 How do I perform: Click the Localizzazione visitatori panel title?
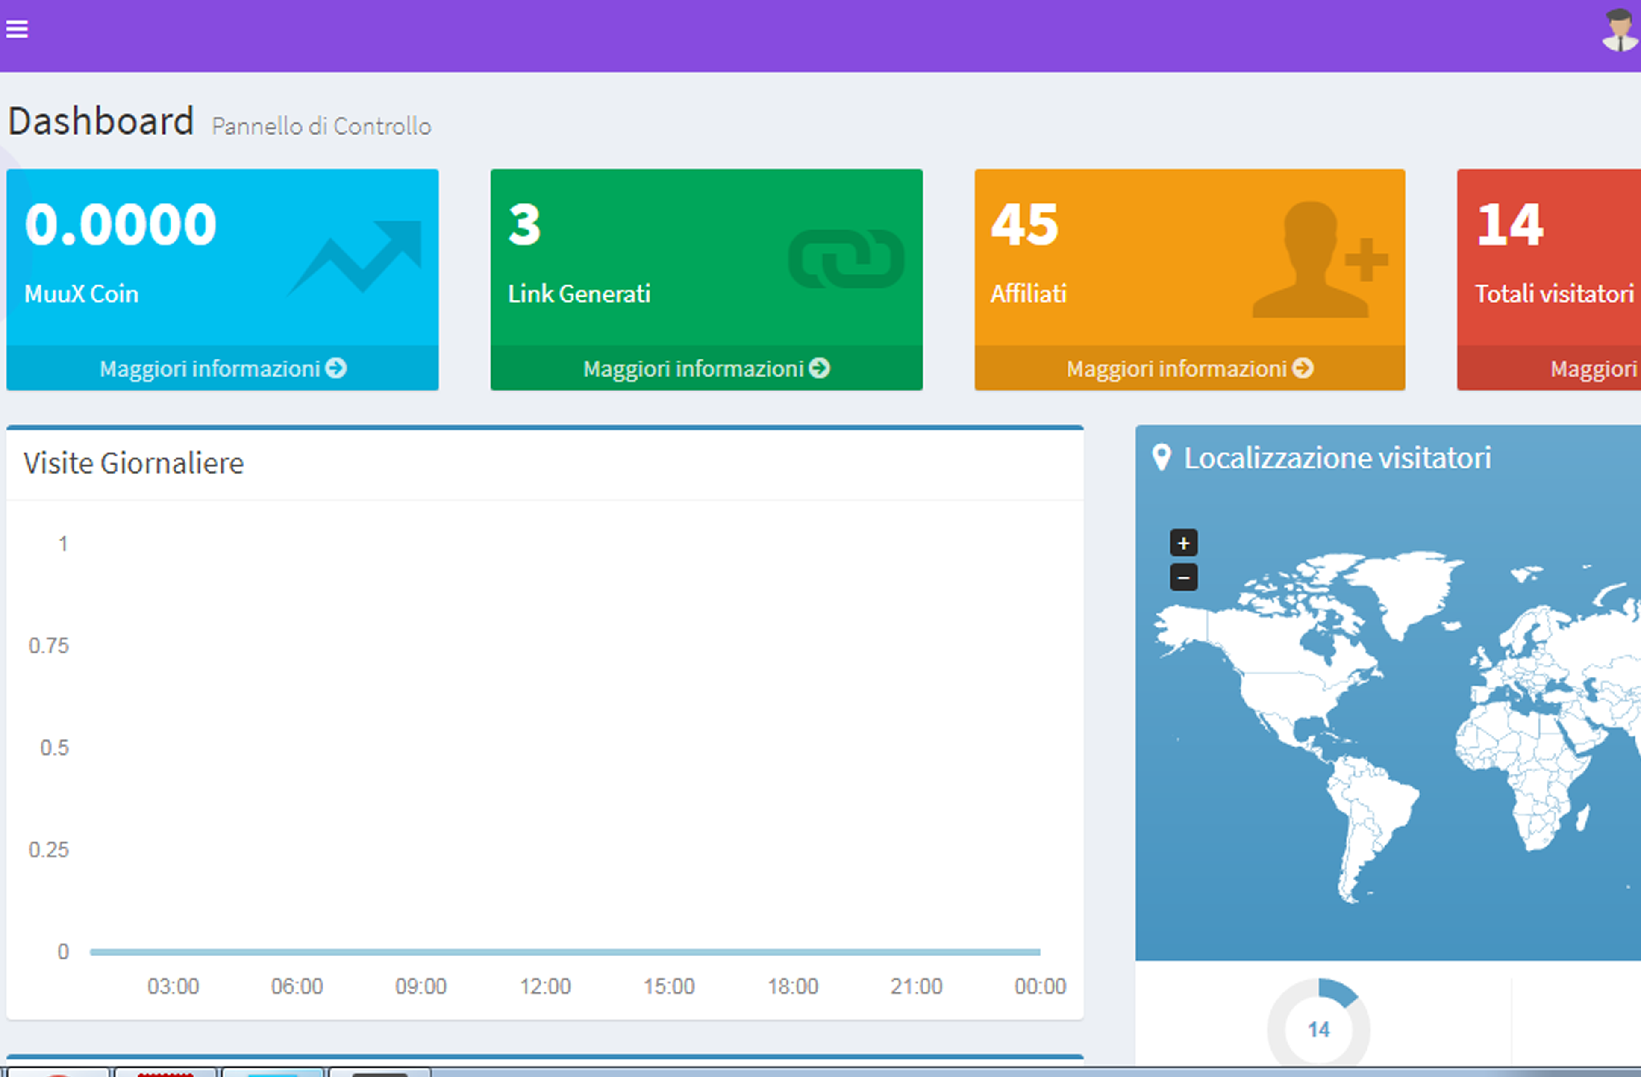coord(1338,459)
